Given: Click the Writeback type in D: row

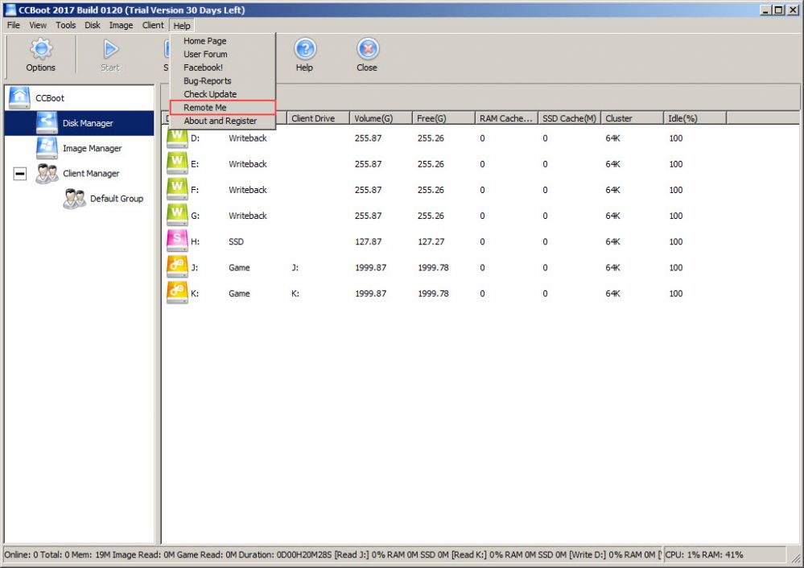Looking at the screenshot, I should coord(248,138).
